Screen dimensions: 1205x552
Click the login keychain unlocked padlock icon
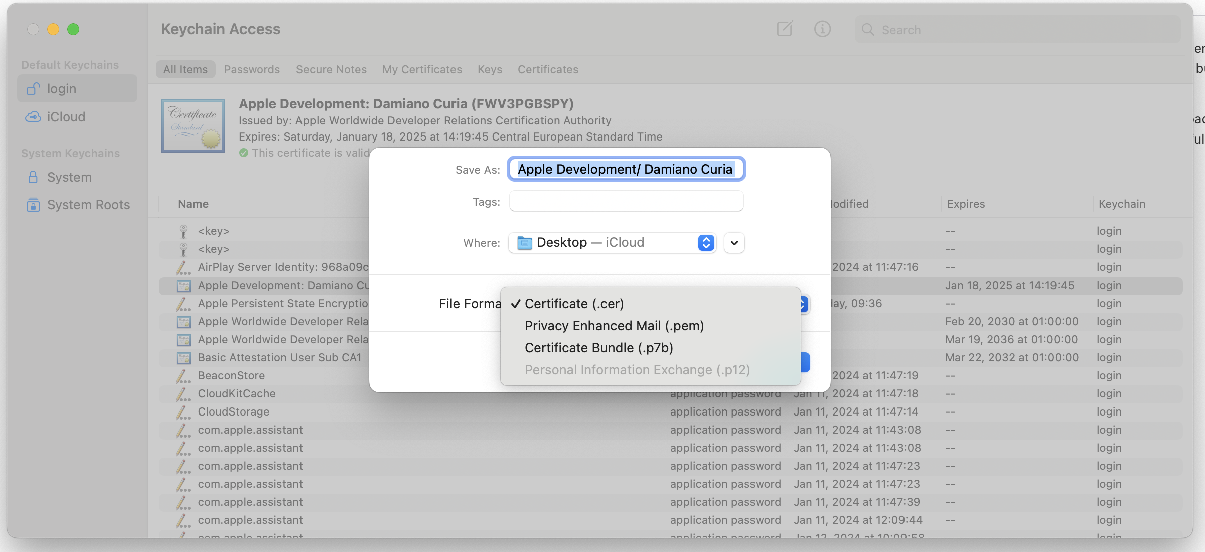[x=33, y=89]
